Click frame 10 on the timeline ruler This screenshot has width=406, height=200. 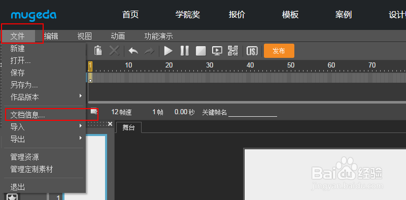click(128, 65)
